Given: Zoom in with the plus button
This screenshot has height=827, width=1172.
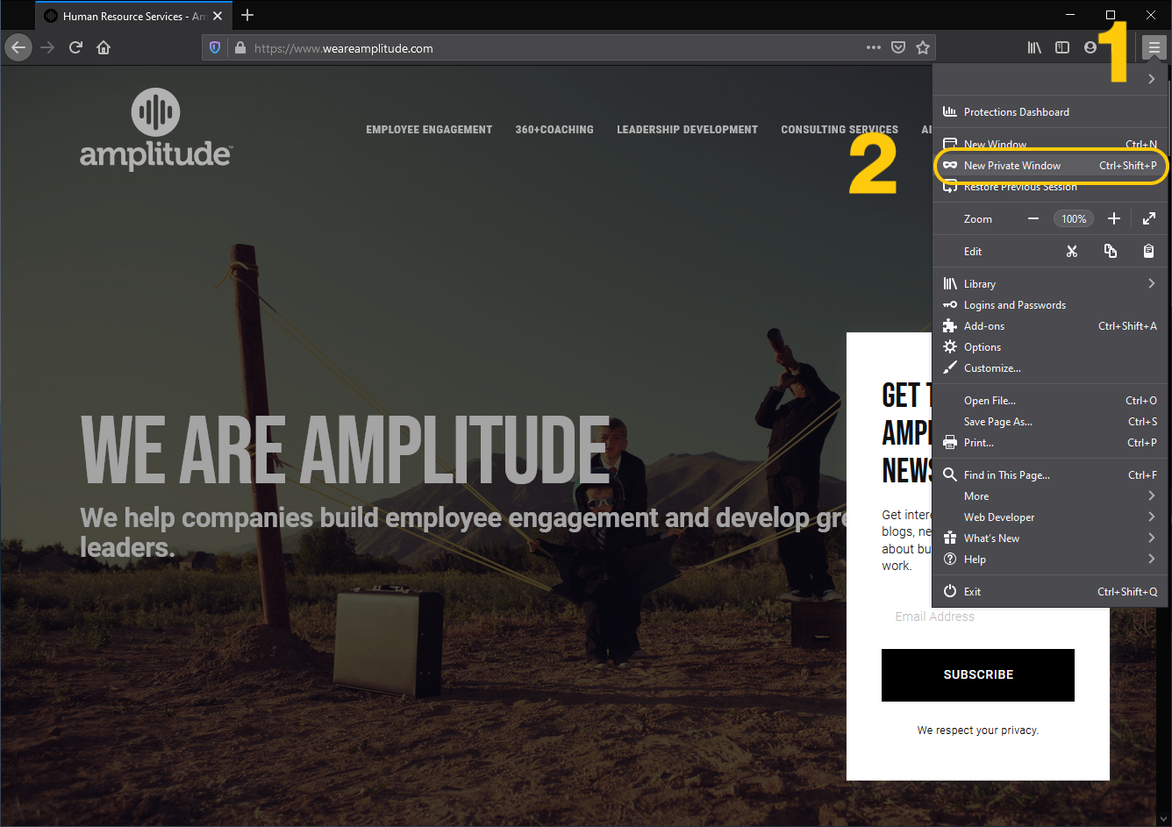Looking at the screenshot, I should coord(1114,218).
